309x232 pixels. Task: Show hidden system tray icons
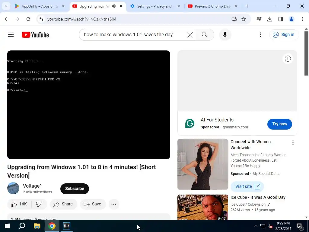point(255,226)
